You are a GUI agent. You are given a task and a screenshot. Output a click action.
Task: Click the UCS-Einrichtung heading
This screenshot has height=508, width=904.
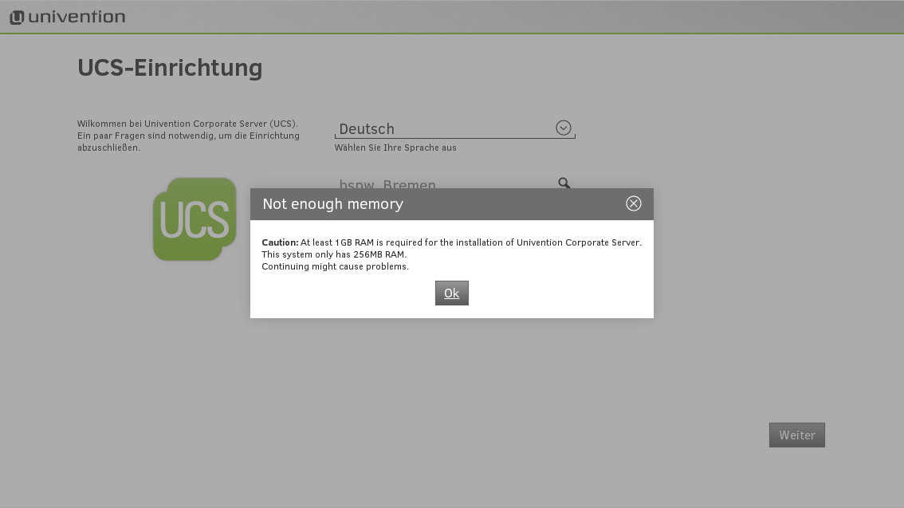170,69
